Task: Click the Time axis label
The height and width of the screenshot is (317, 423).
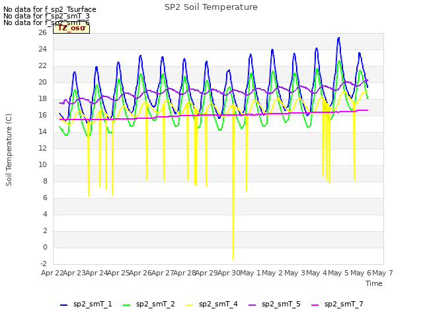Action: click(x=374, y=283)
